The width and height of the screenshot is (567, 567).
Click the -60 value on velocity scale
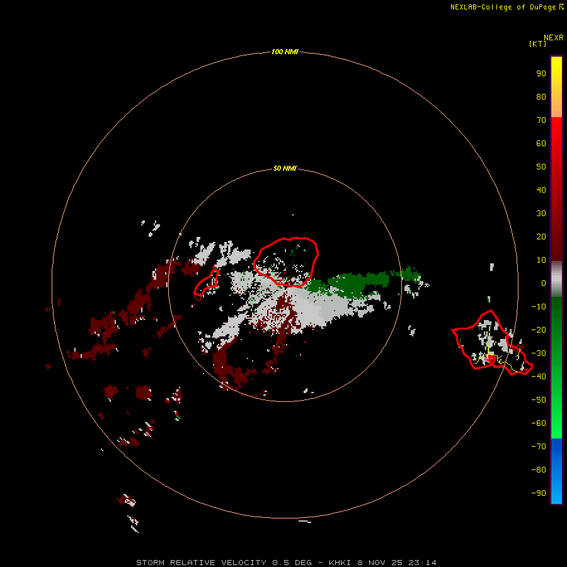coord(539,423)
